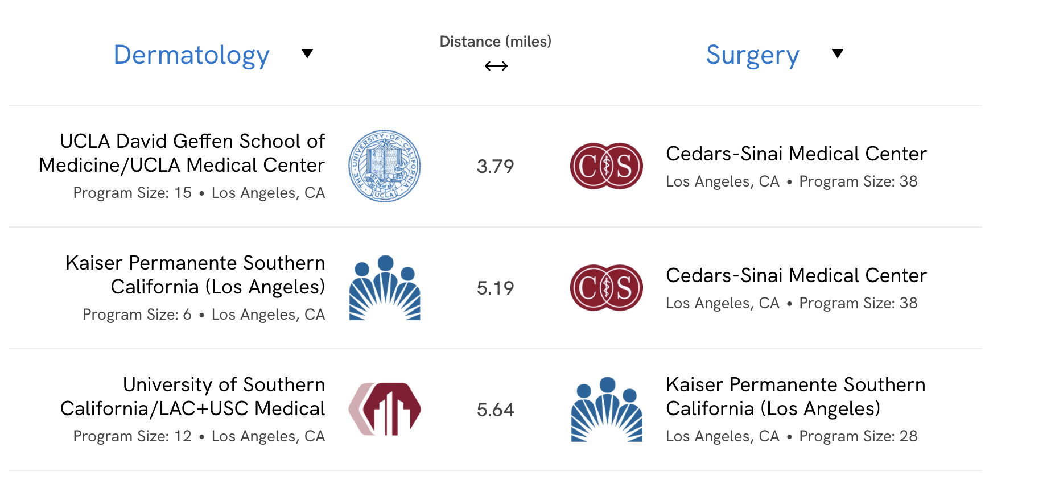Open University of Southern California/LAC+USC Medical program
The image size is (1055, 488).
click(193, 396)
